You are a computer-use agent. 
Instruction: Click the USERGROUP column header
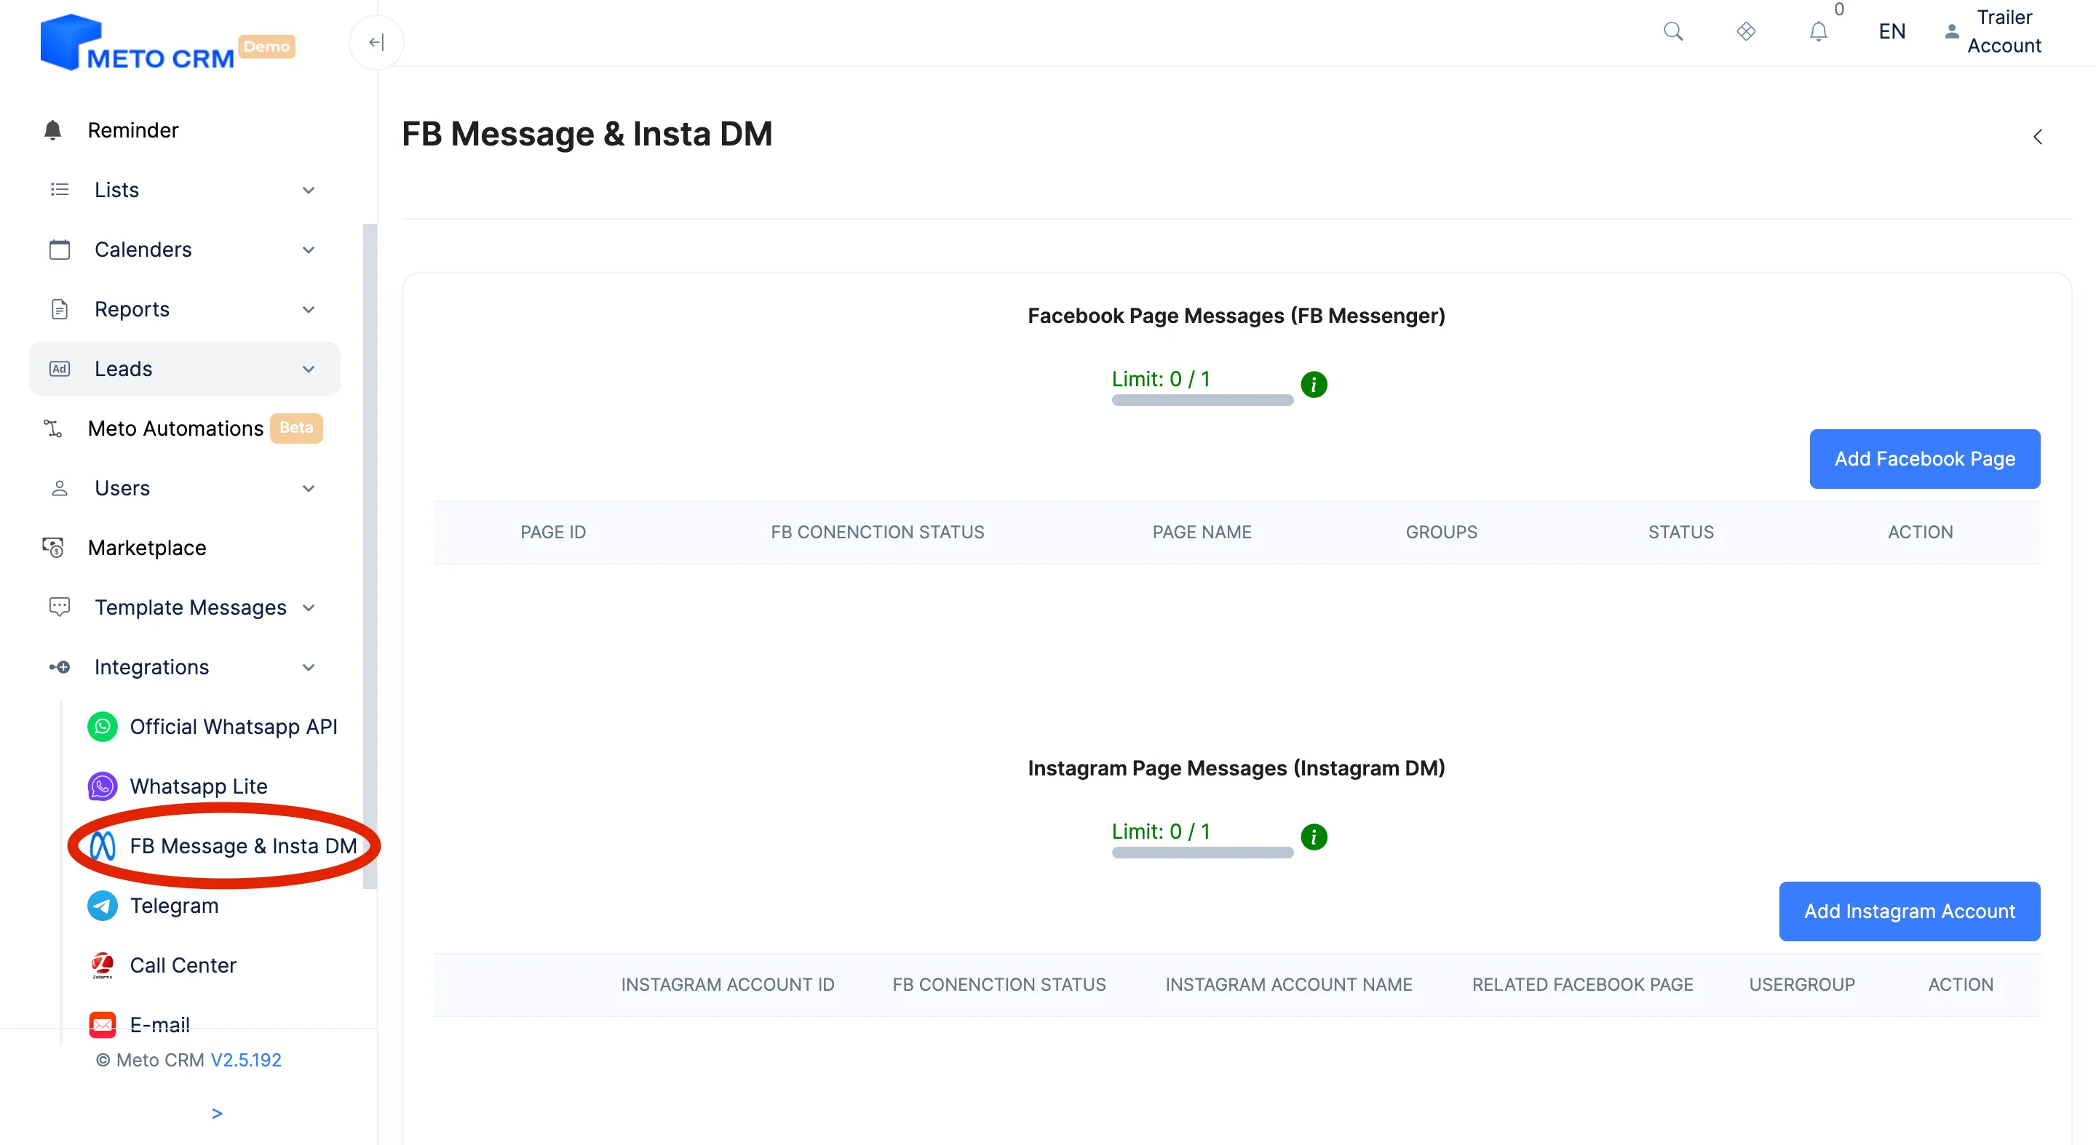pyautogui.click(x=1801, y=984)
